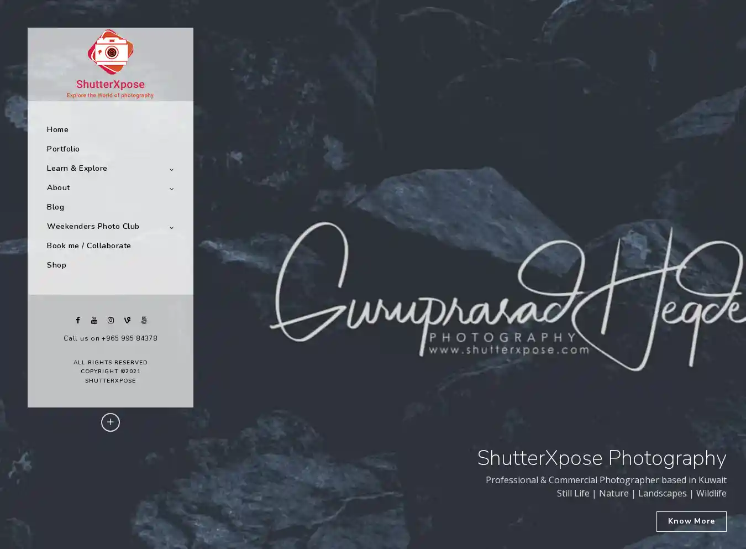Viewport: 746px width, 549px height.
Task: Click the Instagram icon in sidebar
Action: click(x=111, y=320)
